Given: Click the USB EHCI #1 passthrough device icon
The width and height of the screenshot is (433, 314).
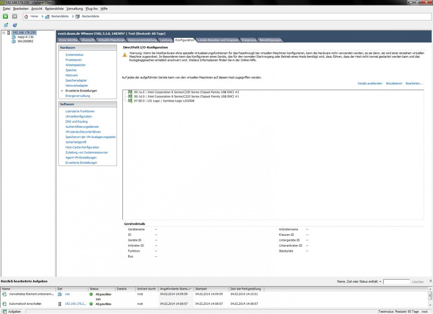Looking at the screenshot, I should (x=130, y=96).
